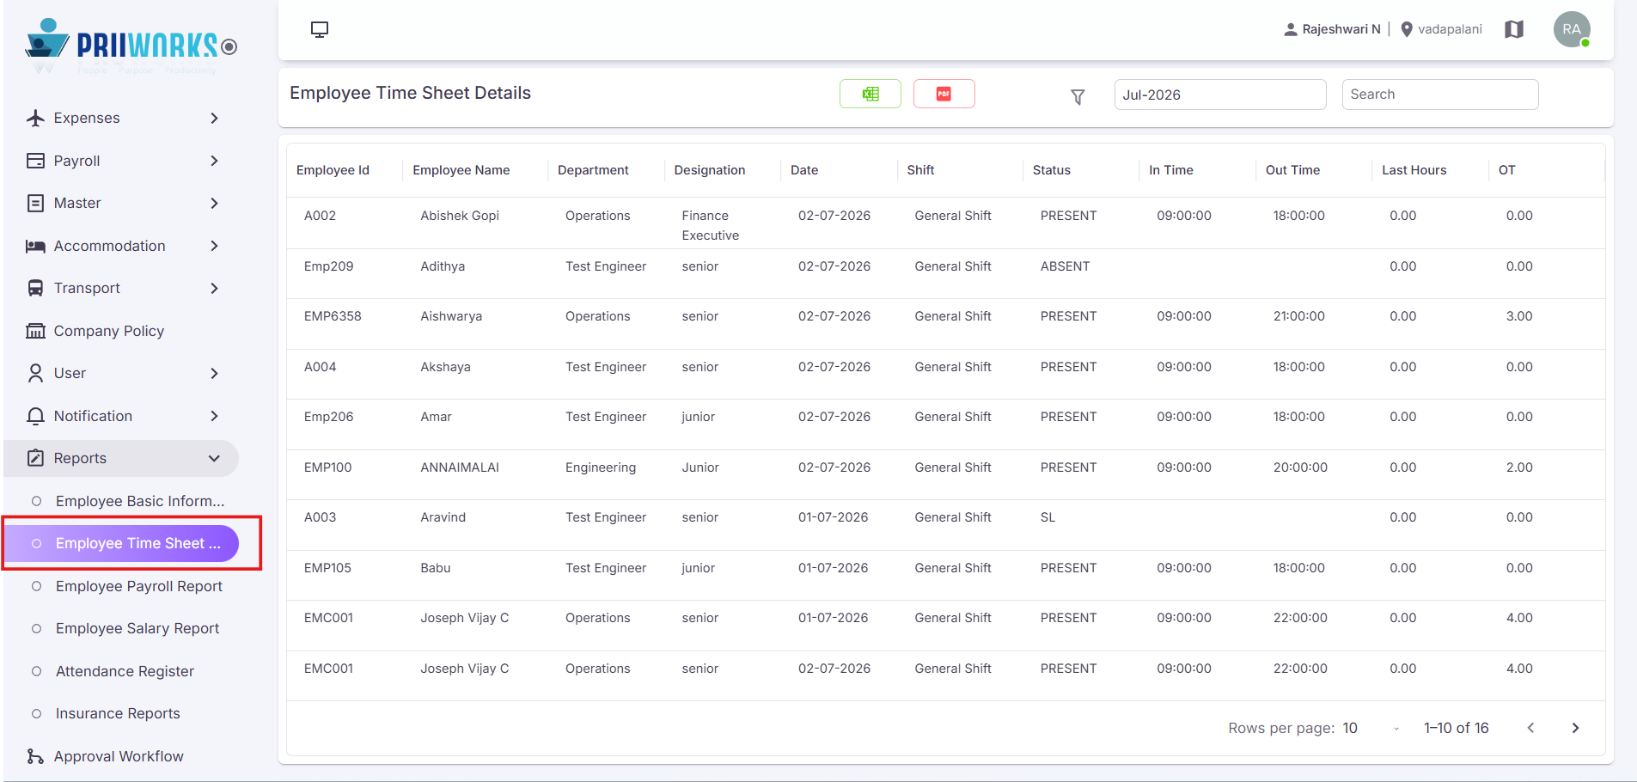Expand the Payroll menu chevron

(214, 161)
